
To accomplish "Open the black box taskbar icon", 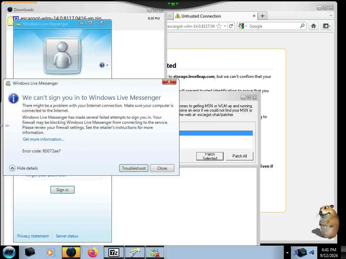I will [x=30, y=252].
